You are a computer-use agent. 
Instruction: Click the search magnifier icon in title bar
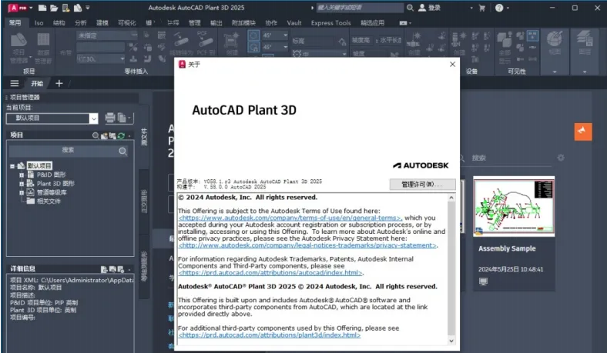[x=410, y=8]
